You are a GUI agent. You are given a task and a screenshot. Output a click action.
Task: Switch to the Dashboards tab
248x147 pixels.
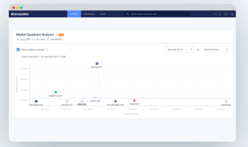(89, 14)
